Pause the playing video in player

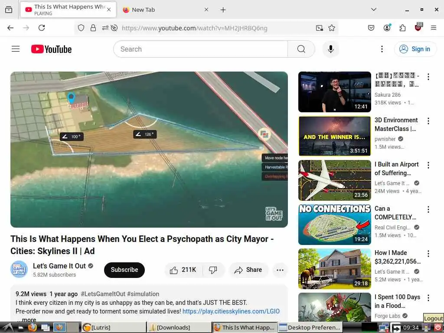pos(149,149)
